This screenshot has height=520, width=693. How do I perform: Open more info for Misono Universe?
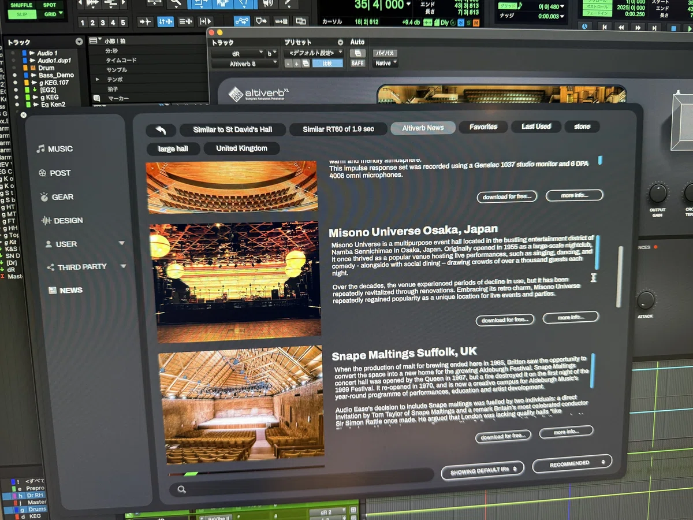pyautogui.click(x=570, y=317)
